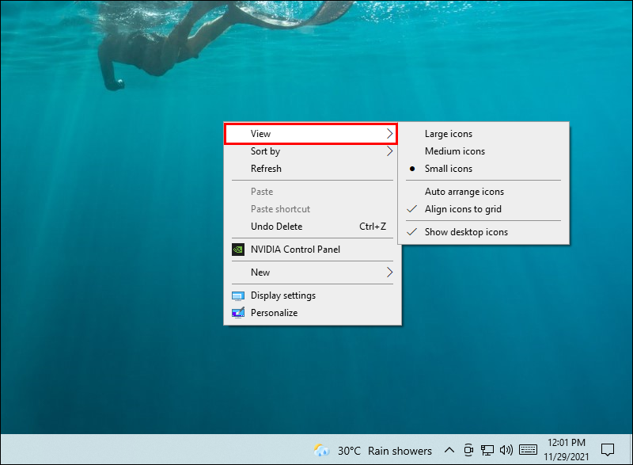Viewport: 633px width, 465px height.
Task: Expand the View submenu arrow
Action: [389, 134]
